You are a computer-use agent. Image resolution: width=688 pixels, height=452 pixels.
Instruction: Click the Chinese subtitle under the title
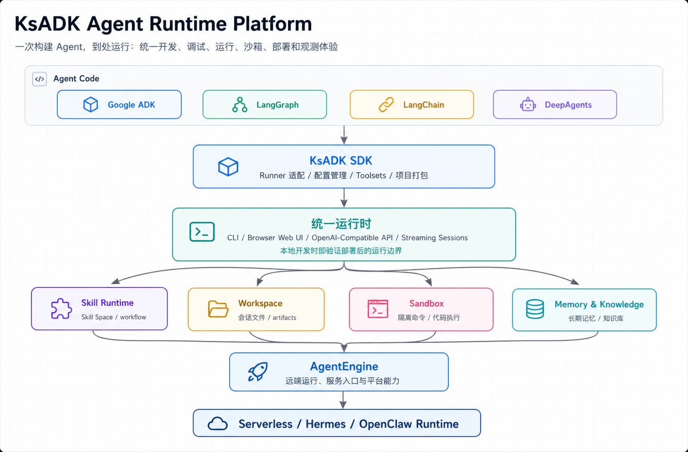[176, 47]
